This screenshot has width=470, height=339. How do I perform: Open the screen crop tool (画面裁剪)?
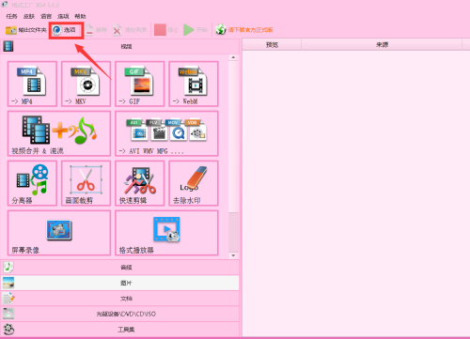[x=86, y=183]
